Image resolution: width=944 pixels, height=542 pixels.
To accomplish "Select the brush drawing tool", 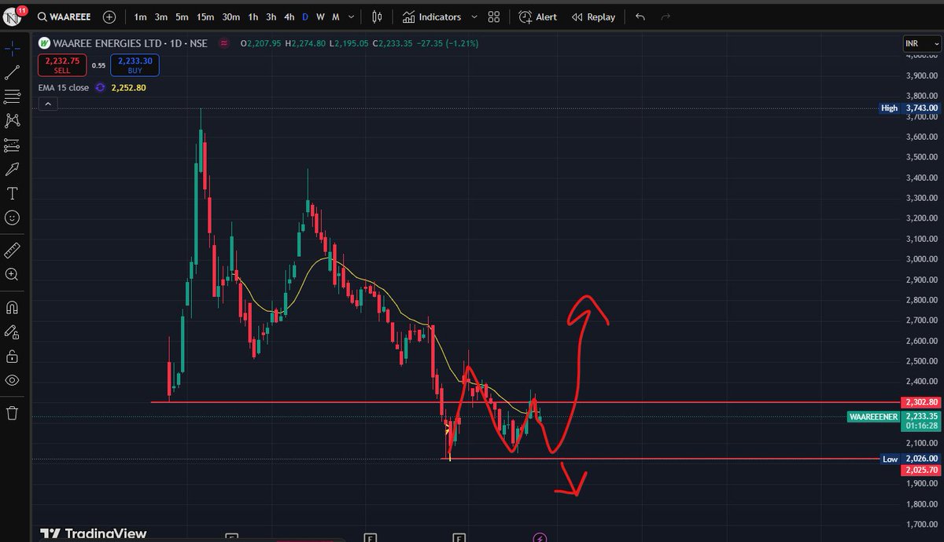I will click(x=12, y=169).
